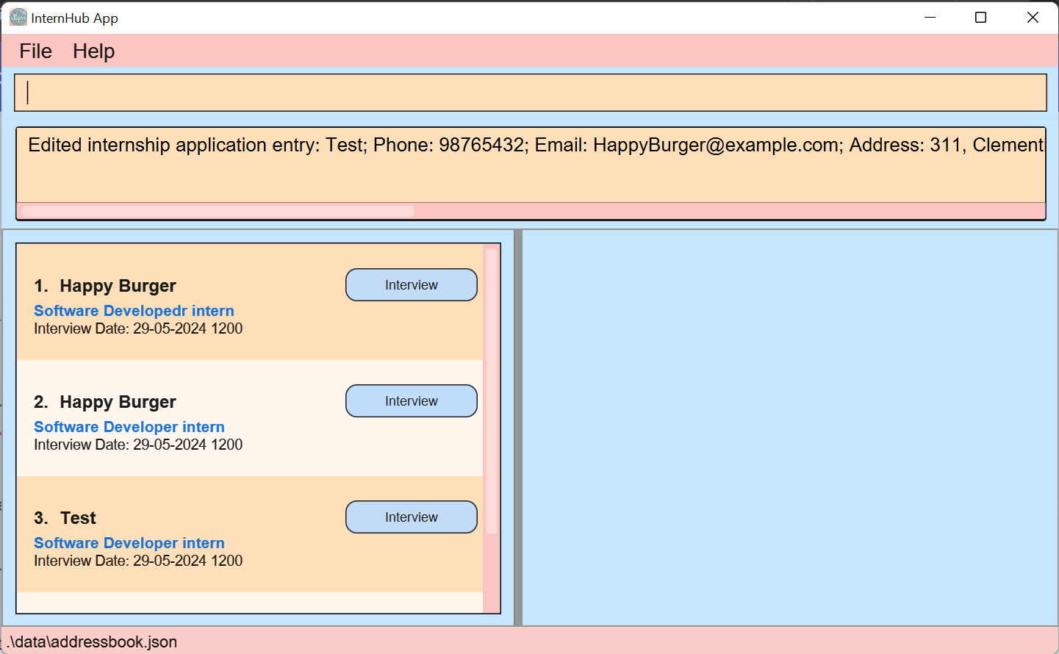Click 'Software Developedr intern' job title
Image resolution: width=1059 pixels, height=654 pixels.
134,311
